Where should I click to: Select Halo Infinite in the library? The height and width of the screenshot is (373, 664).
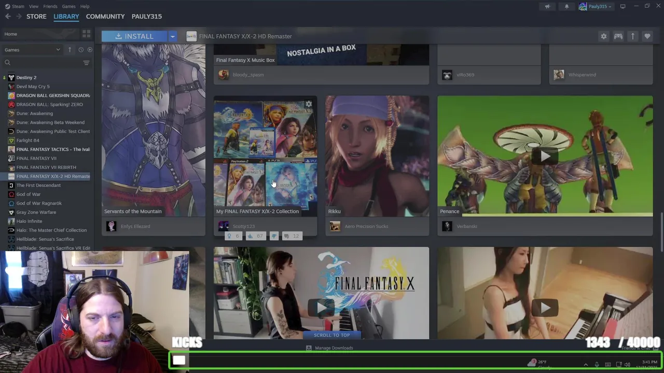pos(29,221)
